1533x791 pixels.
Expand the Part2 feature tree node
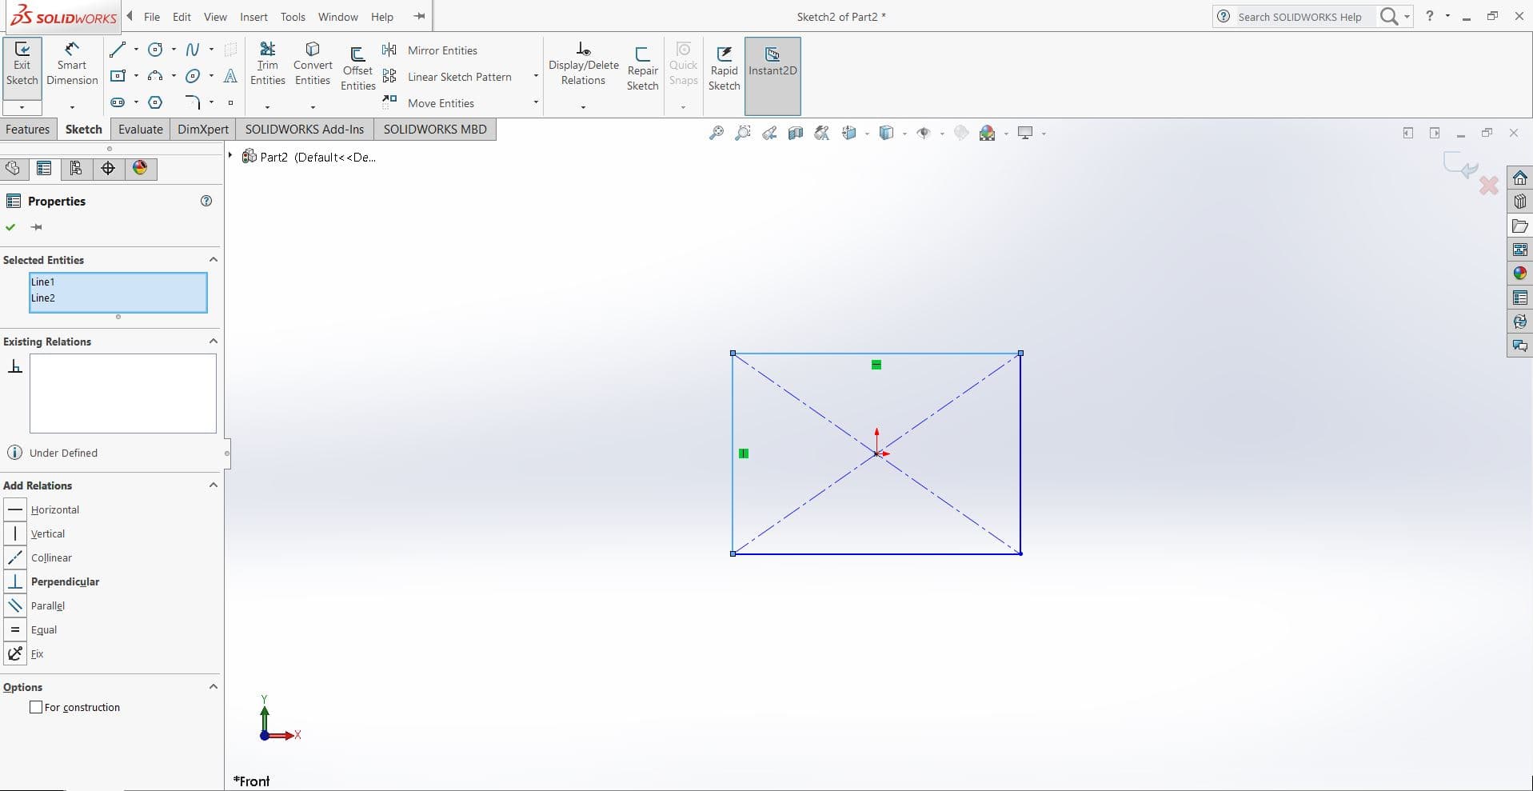pos(230,156)
